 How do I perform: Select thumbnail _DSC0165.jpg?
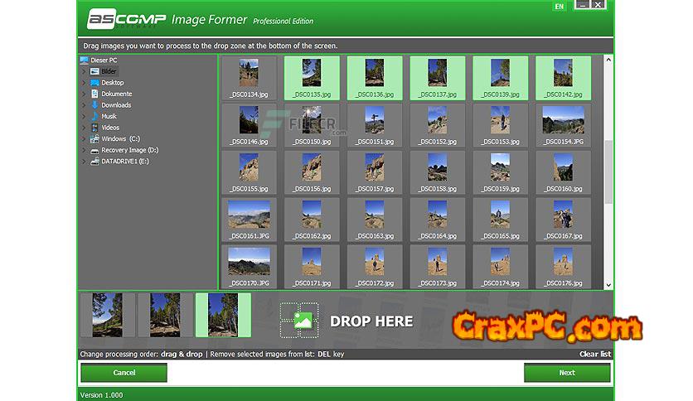(501, 220)
